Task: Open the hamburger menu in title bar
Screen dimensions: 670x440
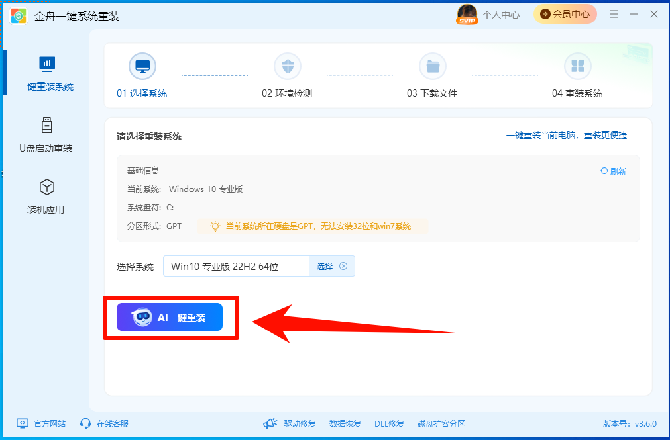Action: [614, 14]
